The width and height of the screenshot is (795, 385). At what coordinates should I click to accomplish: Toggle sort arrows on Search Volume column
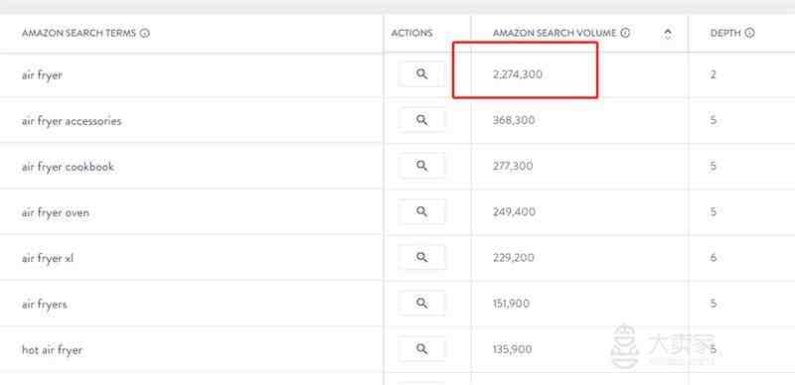[x=668, y=34]
